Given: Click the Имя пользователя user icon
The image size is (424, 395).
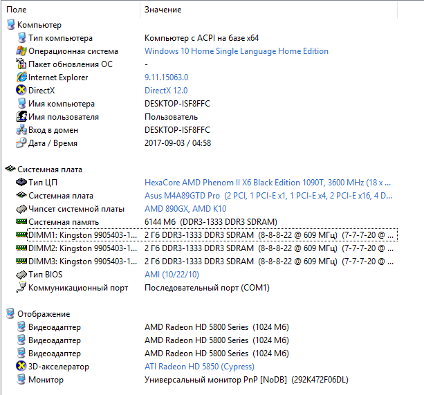Looking at the screenshot, I should click(x=21, y=116).
